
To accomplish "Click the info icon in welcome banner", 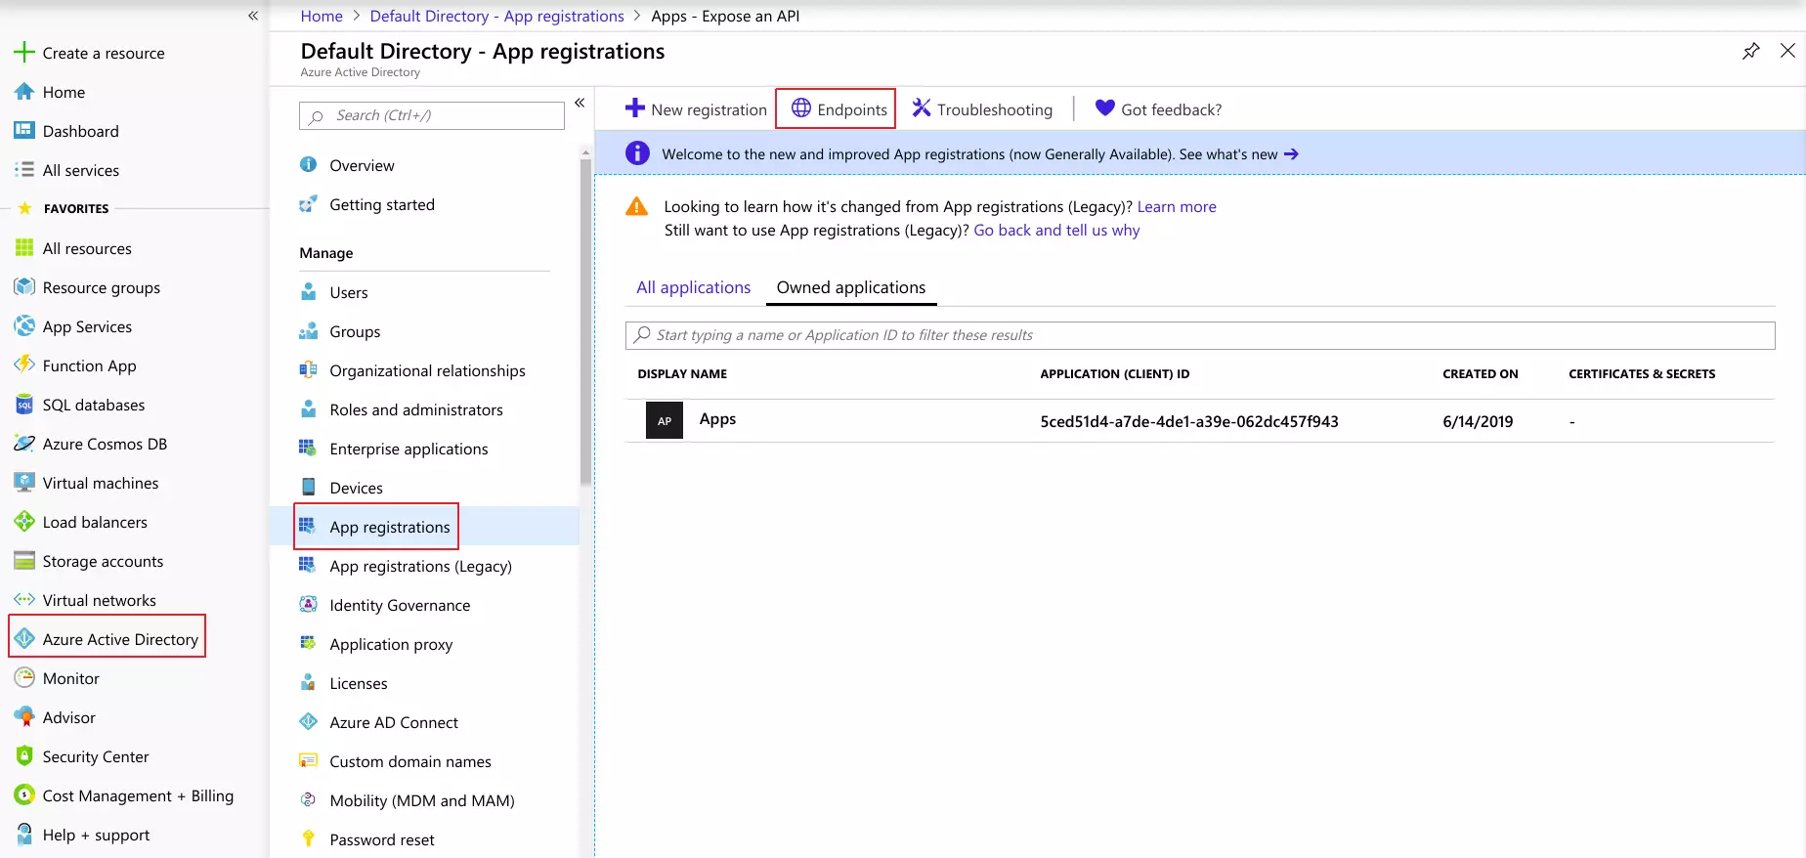I will 637,153.
